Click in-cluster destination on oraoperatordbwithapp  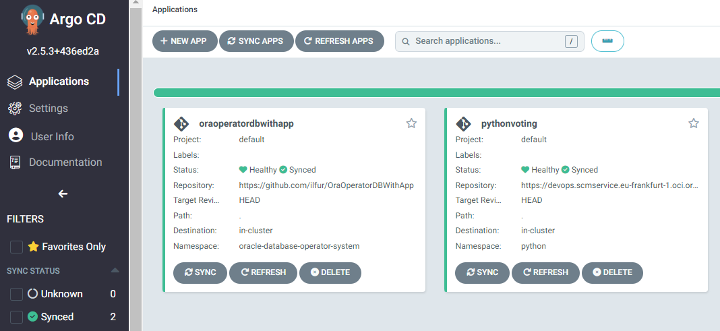point(256,231)
